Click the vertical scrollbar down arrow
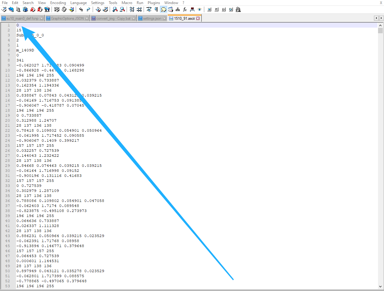The height and width of the screenshot is (291, 384). point(381,286)
